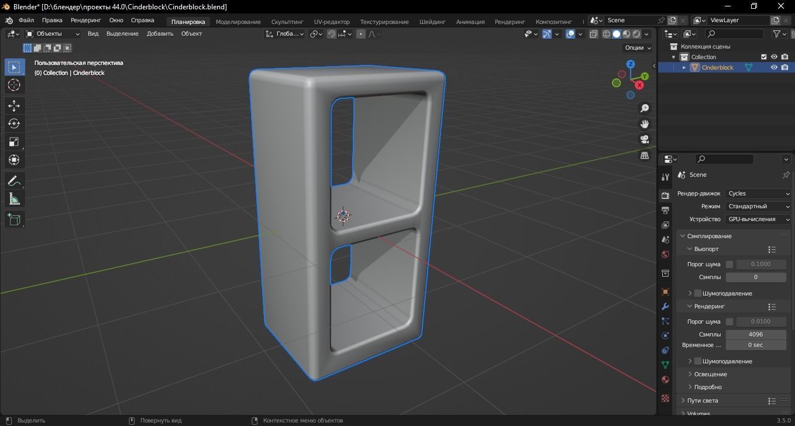Screen dimensions: 795x426
Task: Toggle camera view with the camera icon
Action: click(x=645, y=139)
